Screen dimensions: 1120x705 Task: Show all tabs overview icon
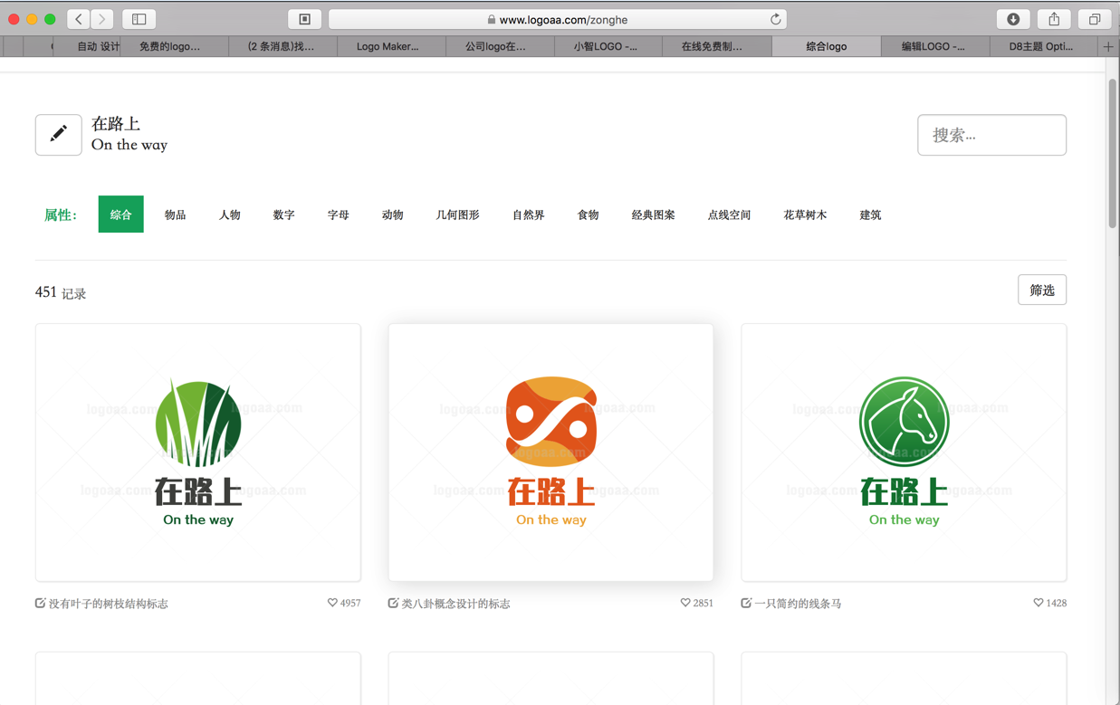coord(1095,19)
